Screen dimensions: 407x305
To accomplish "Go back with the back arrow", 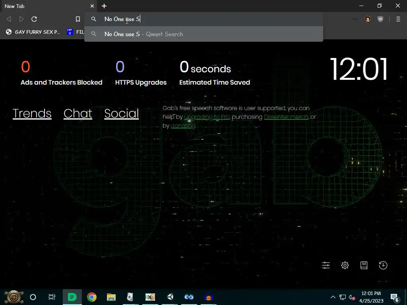I will click(x=9, y=19).
